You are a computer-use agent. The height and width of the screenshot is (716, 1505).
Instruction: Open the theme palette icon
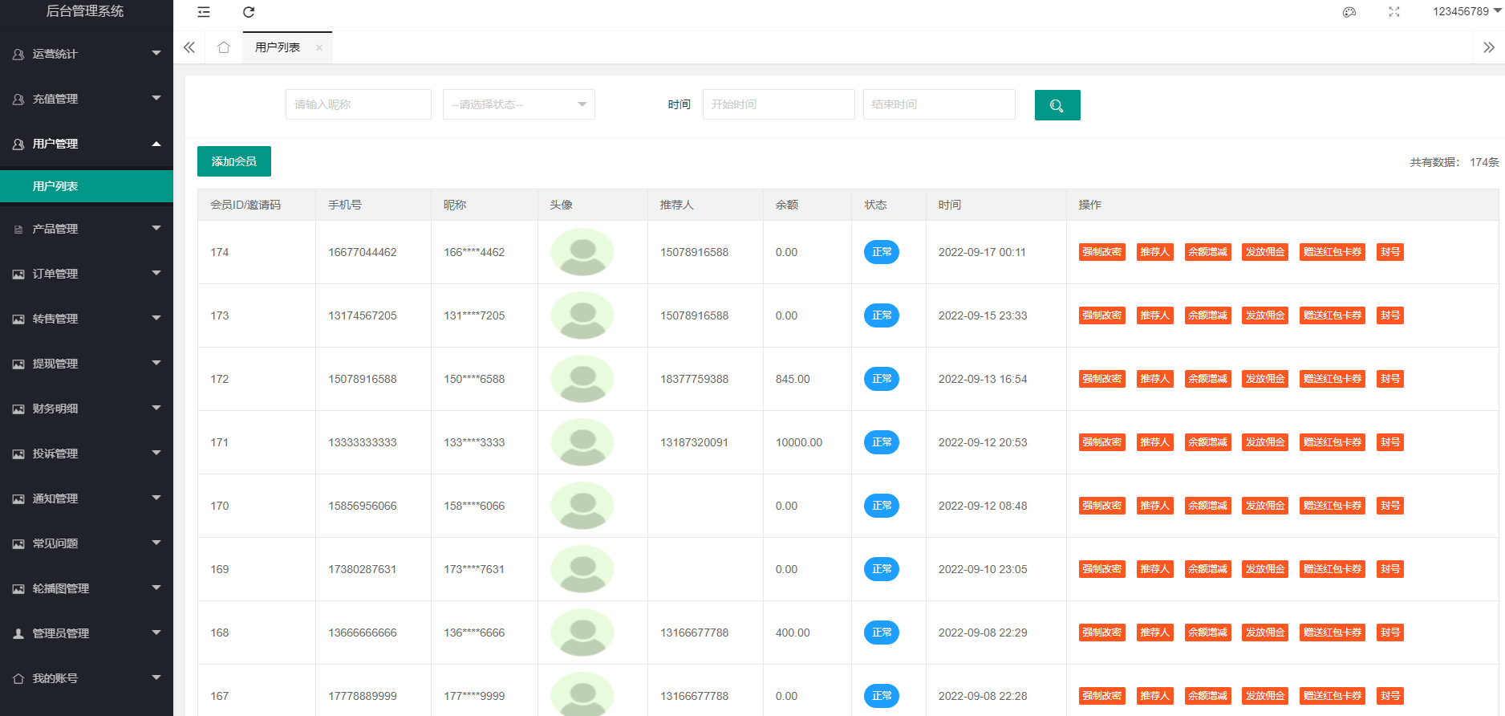click(1349, 12)
